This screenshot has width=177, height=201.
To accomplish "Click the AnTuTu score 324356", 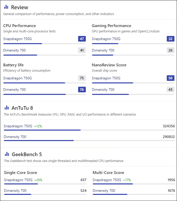I will coord(169,126).
